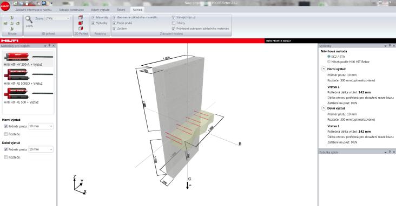
Task: Open Horní výztuž Průměr prutu dropdown
Action: (41, 126)
